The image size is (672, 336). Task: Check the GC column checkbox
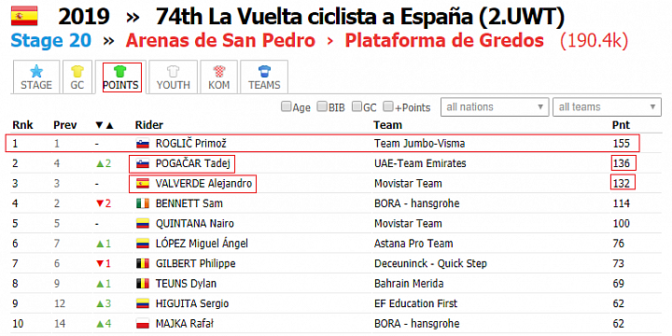[357, 106]
